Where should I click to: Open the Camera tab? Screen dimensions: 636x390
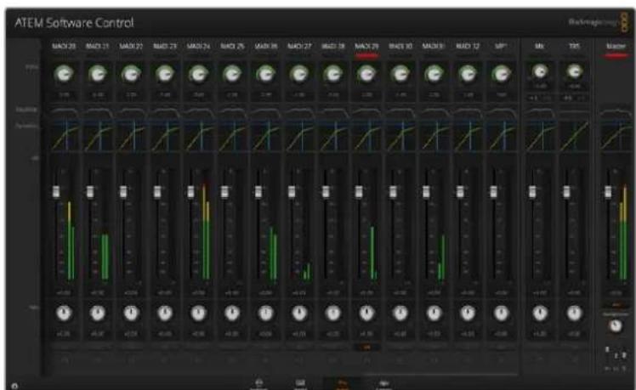383,384
